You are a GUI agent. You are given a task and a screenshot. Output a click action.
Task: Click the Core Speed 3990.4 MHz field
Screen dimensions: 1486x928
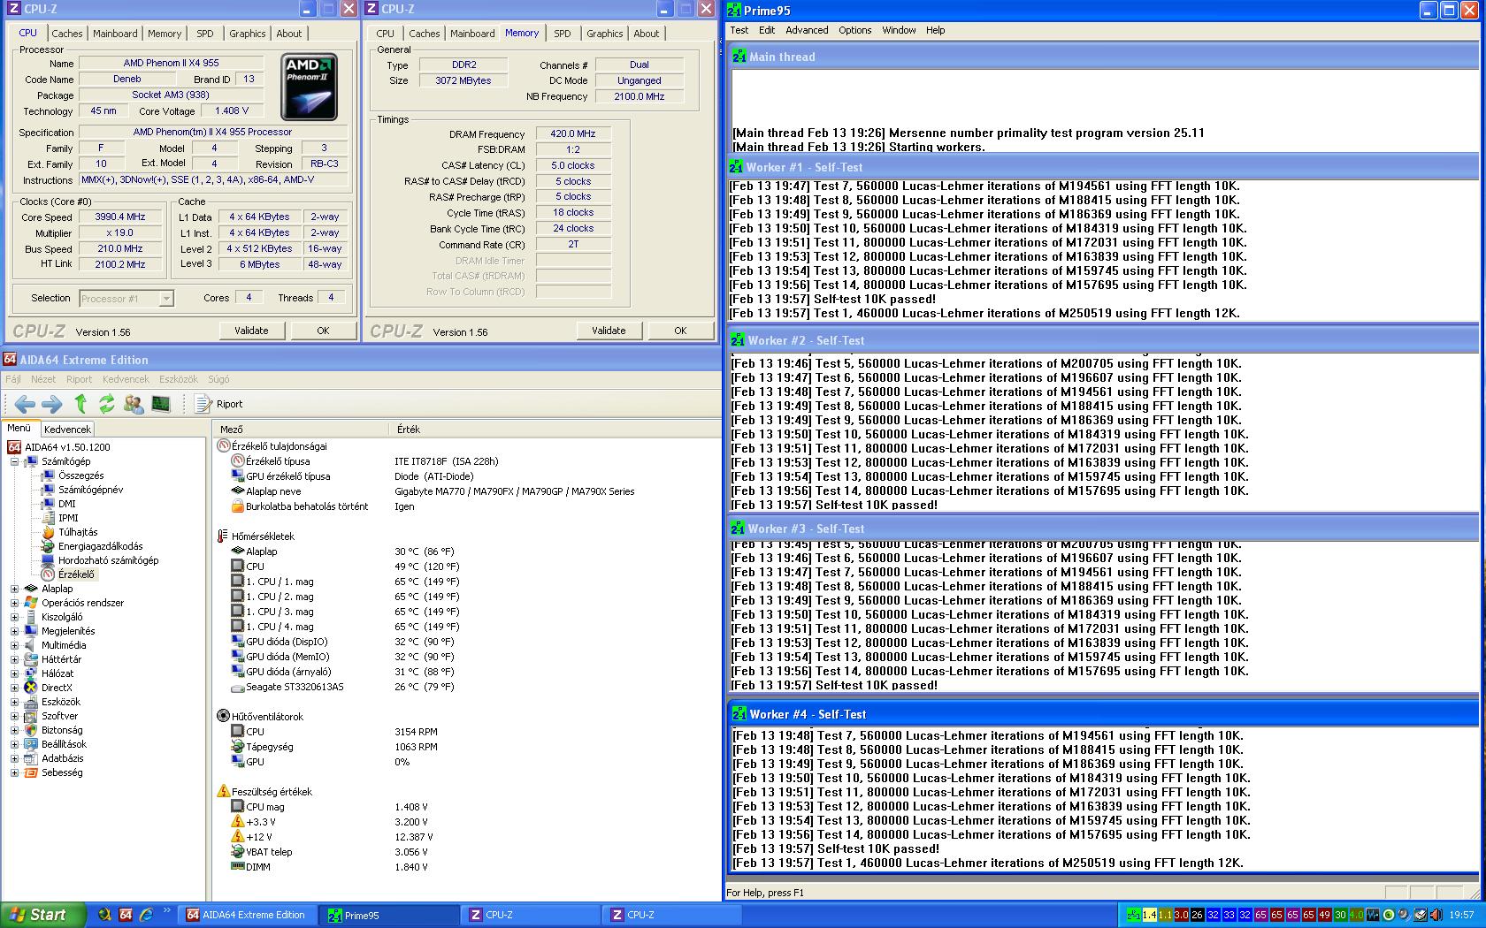(121, 217)
